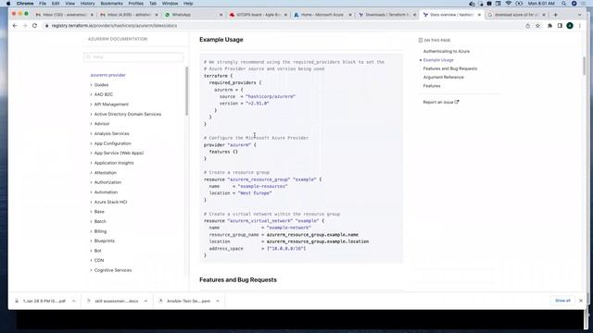The height and width of the screenshot is (333, 593).
Task: Close the downloads bar with the X
Action: (581, 301)
